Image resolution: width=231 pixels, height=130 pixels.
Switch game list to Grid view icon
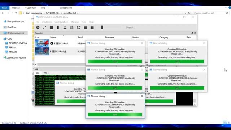tap(92, 27)
